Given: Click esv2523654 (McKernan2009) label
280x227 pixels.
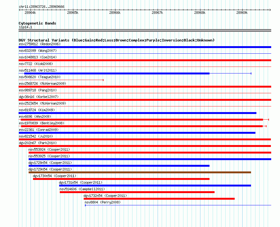Looking at the screenshot, I should (42, 103).
